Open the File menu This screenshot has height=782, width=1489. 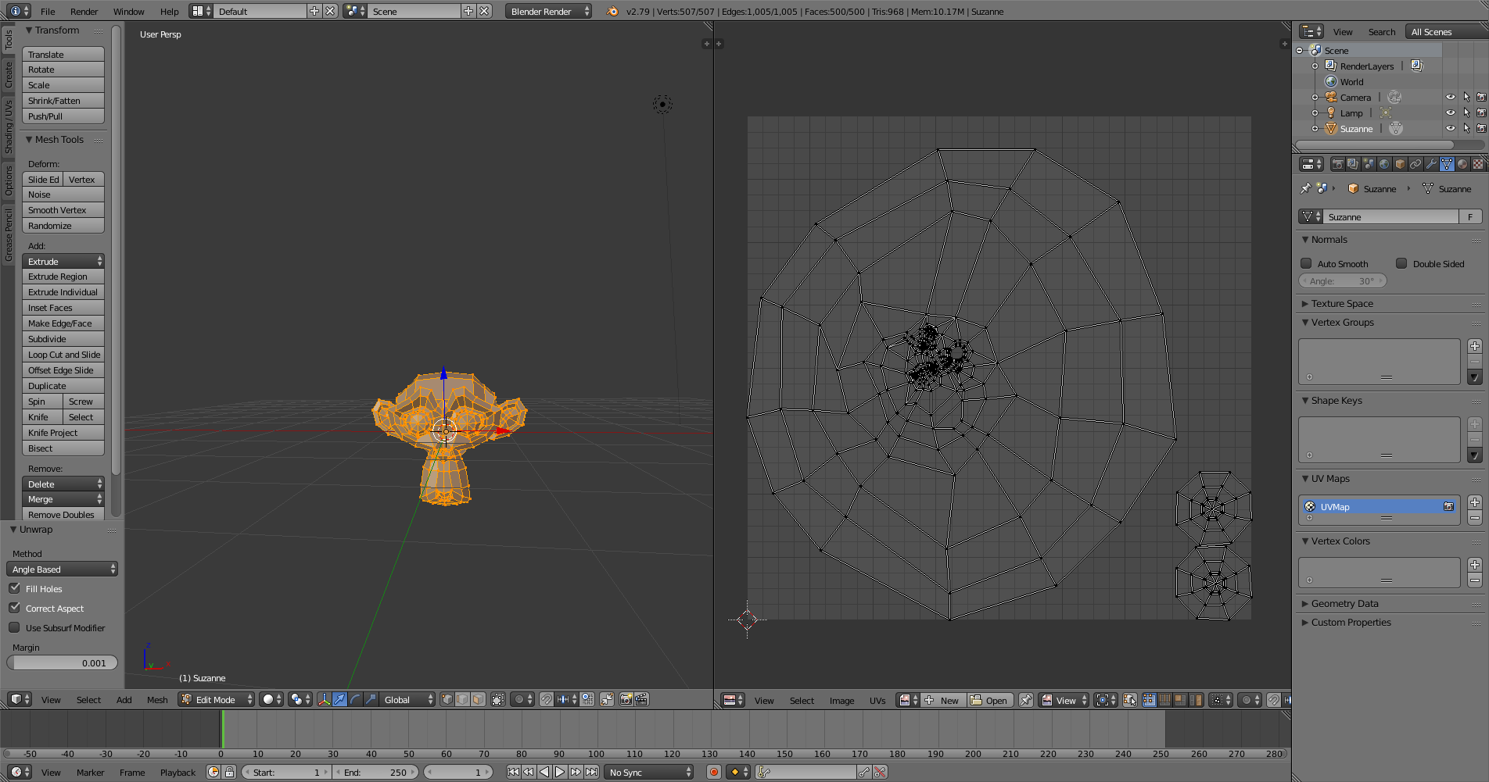point(48,12)
